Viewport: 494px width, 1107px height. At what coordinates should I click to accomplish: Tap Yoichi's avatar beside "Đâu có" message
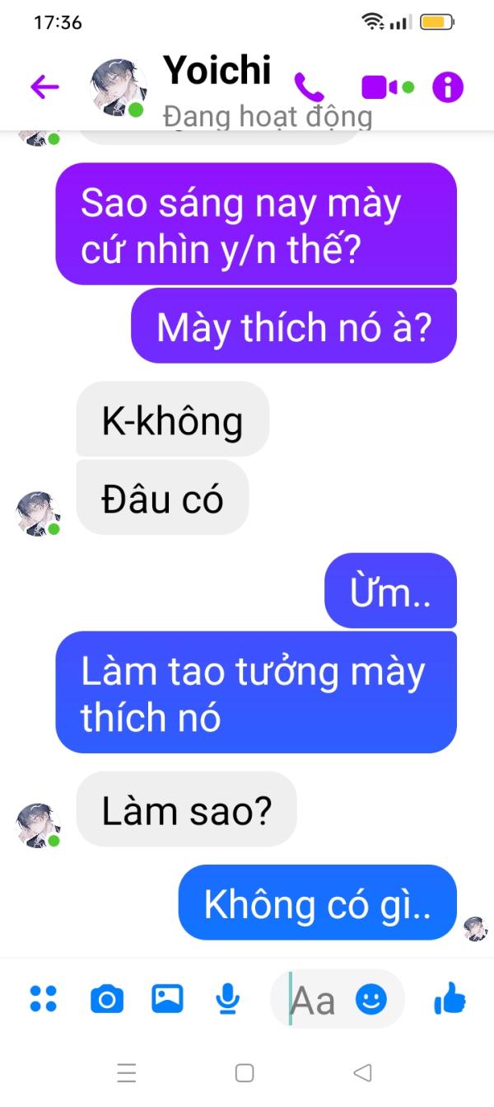39,514
